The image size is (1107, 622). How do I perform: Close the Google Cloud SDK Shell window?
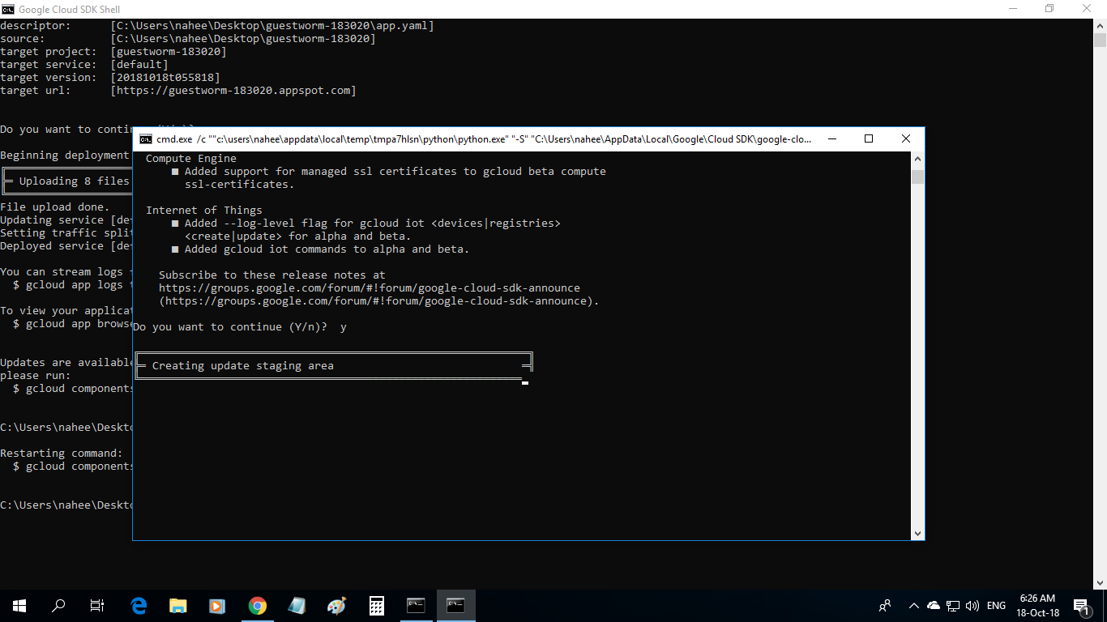coord(1088,9)
